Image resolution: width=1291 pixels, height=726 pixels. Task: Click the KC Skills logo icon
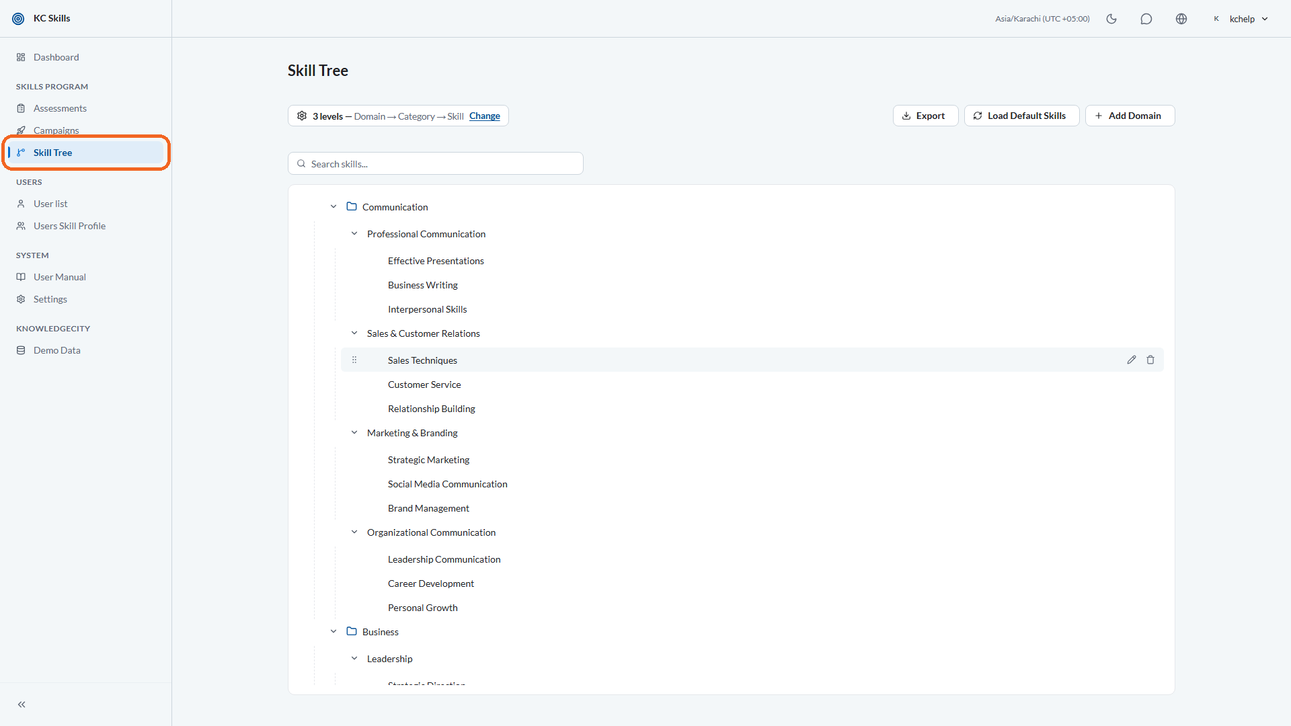tap(18, 19)
